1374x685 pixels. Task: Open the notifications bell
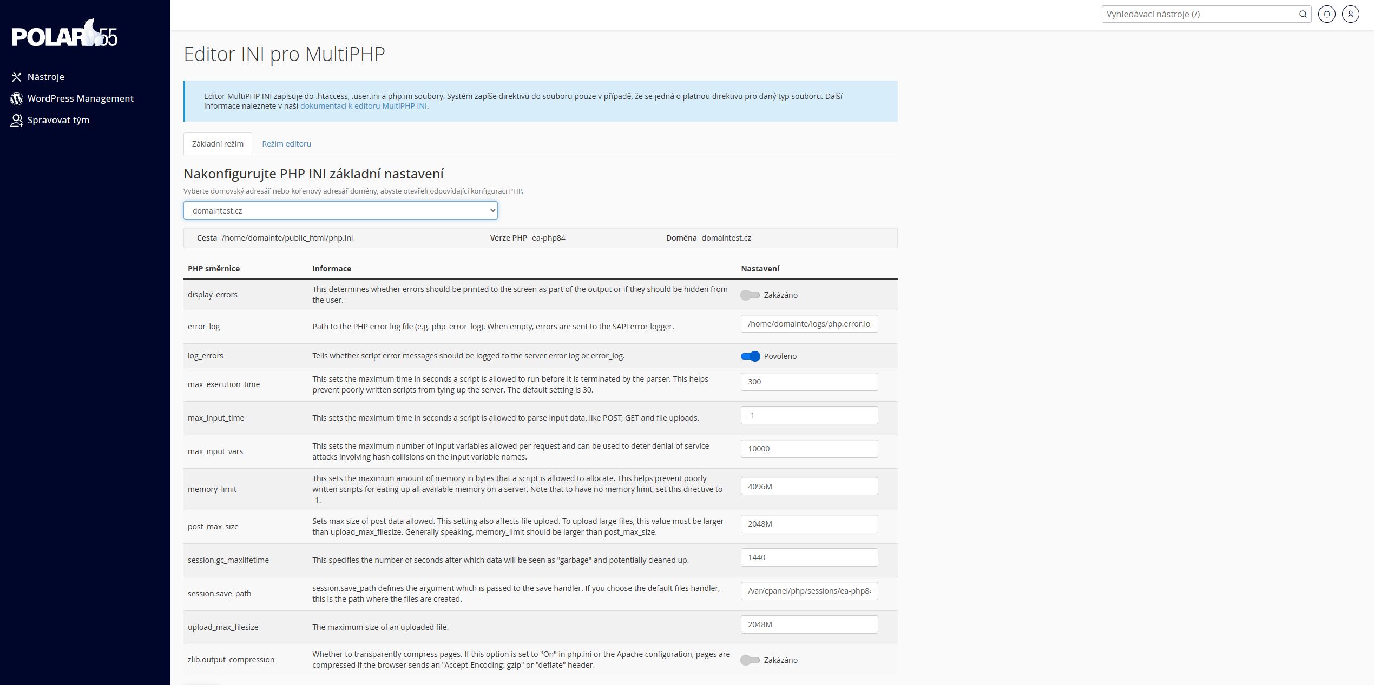point(1327,14)
